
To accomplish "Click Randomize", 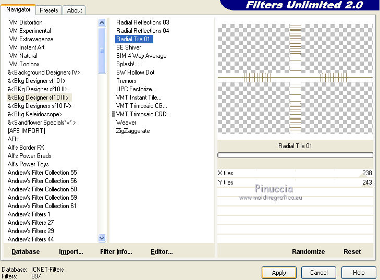I will click(x=308, y=252).
